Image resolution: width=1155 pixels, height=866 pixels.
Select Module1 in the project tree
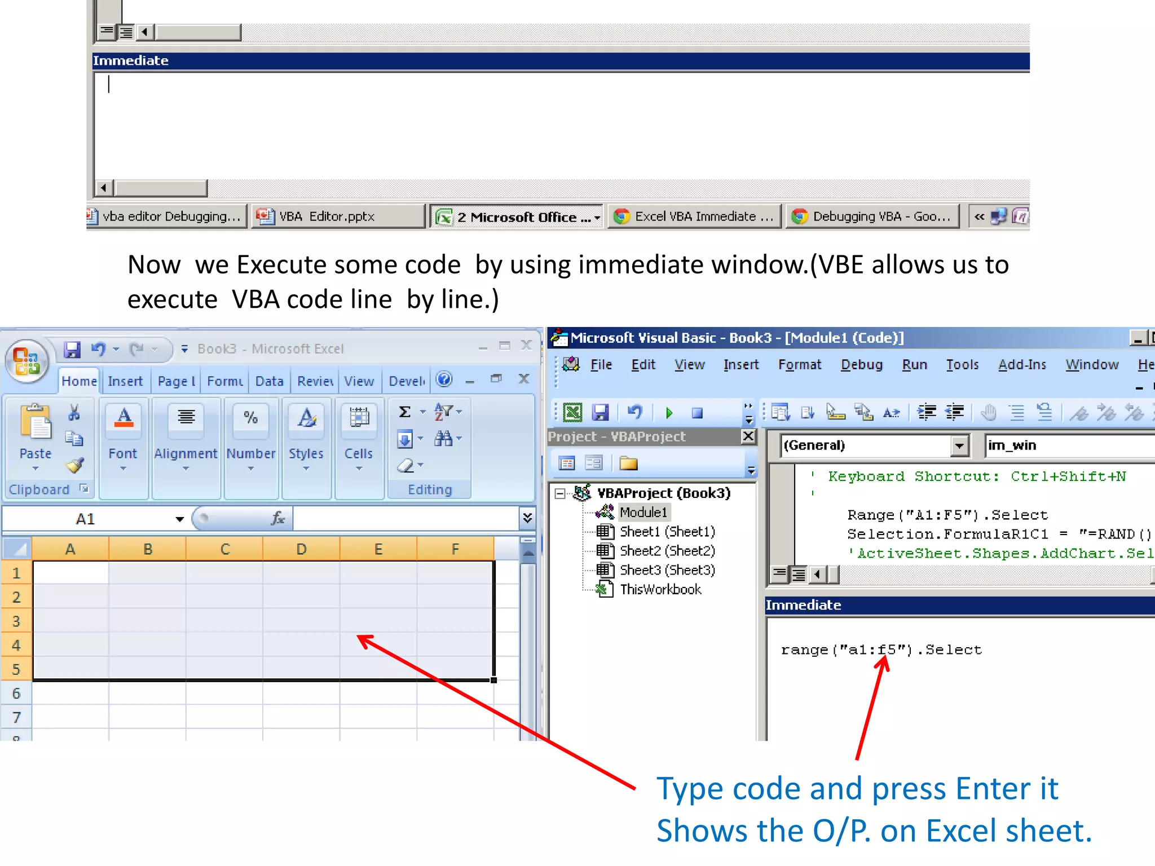pyautogui.click(x=643, y=512)
